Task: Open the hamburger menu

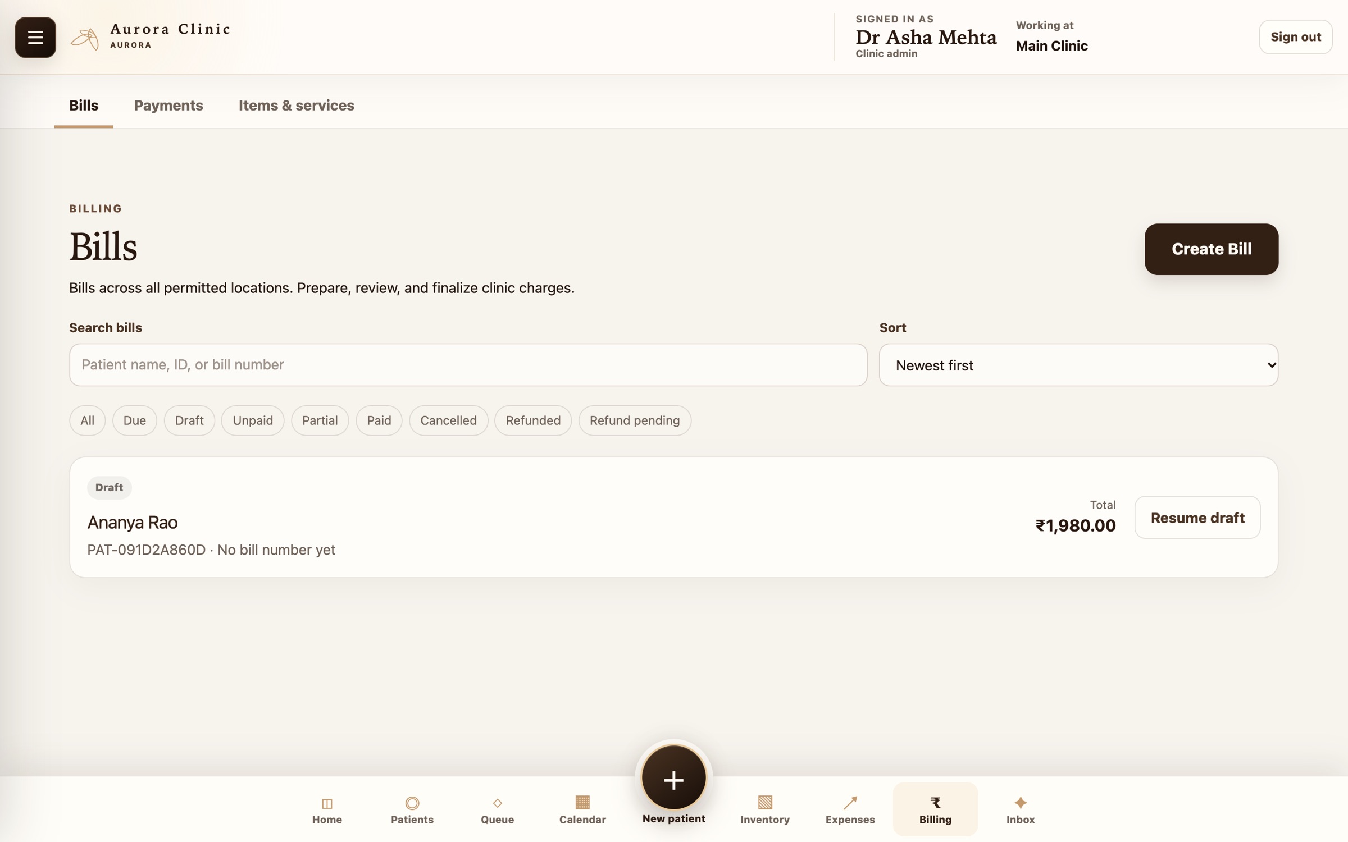Action: click(x=35, y=37)
